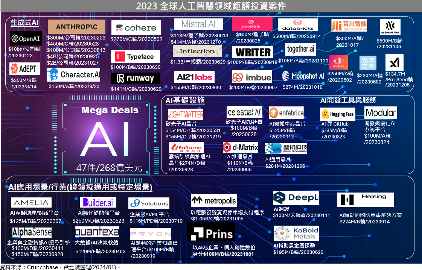422x270 pixels.
Task: Click the text $274M/20231010
Action: 303,87
